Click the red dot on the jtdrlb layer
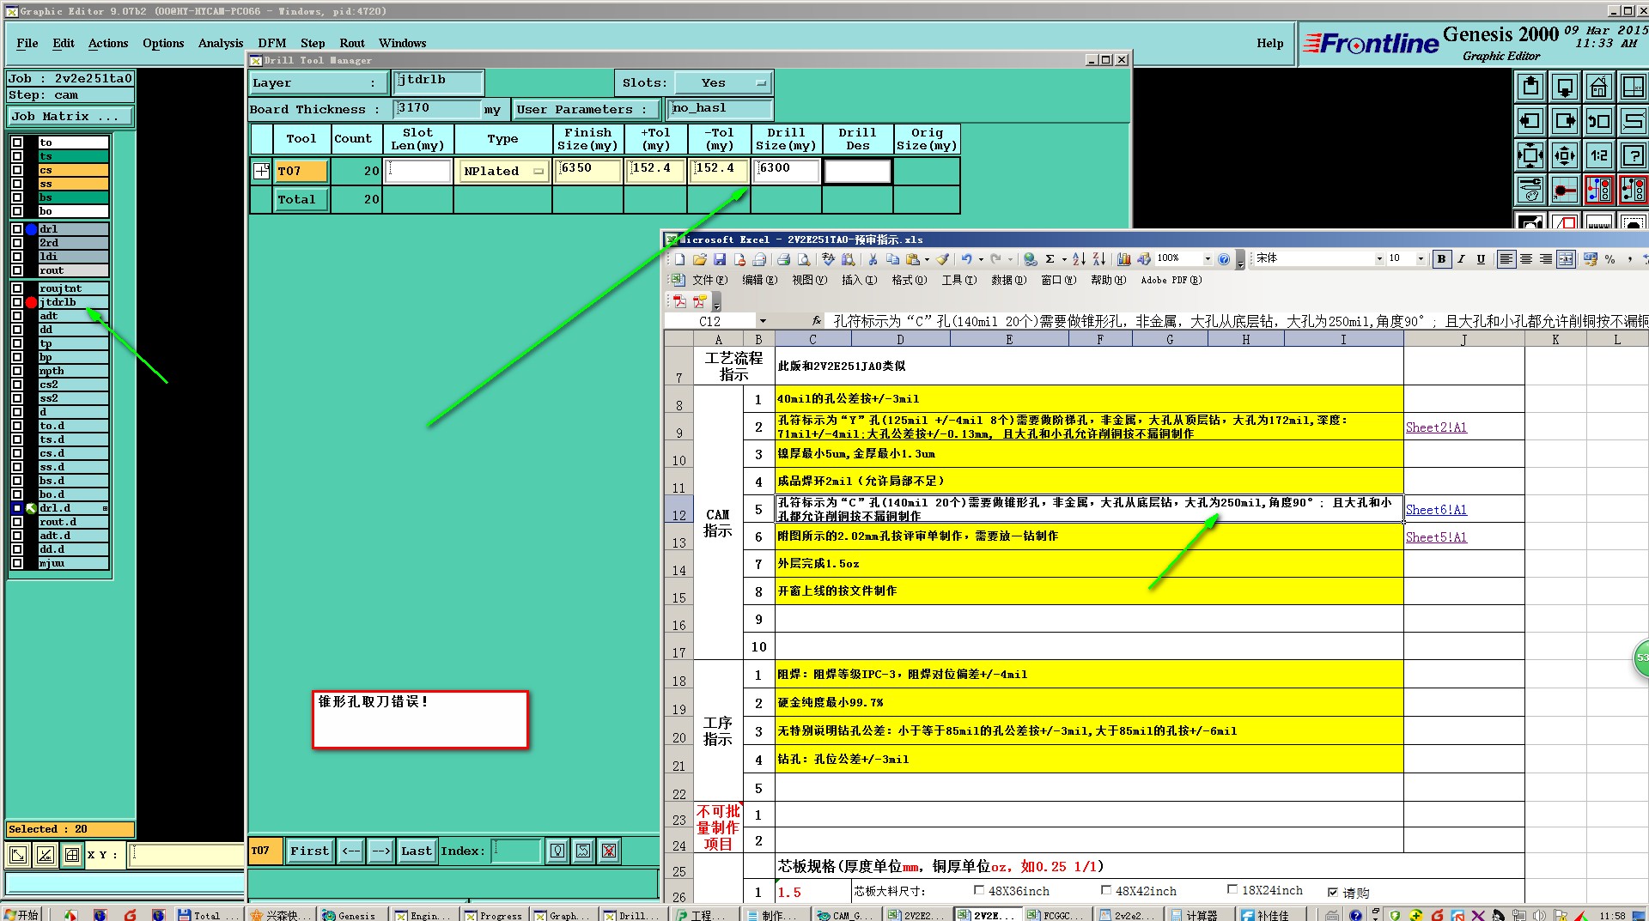Viewport: 1649px width, 921px height. [32, 302]
